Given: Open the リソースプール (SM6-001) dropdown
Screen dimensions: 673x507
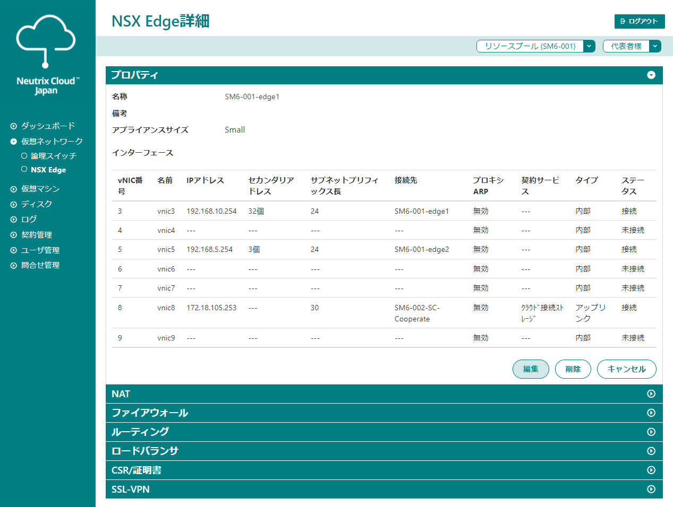Looking at the screenshot, I should 536,46.
